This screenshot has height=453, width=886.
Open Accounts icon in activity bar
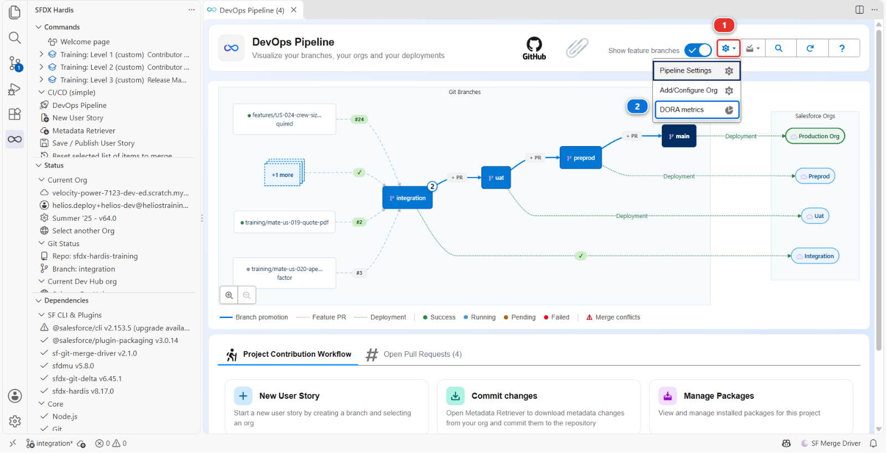click(x=15, y=396)
